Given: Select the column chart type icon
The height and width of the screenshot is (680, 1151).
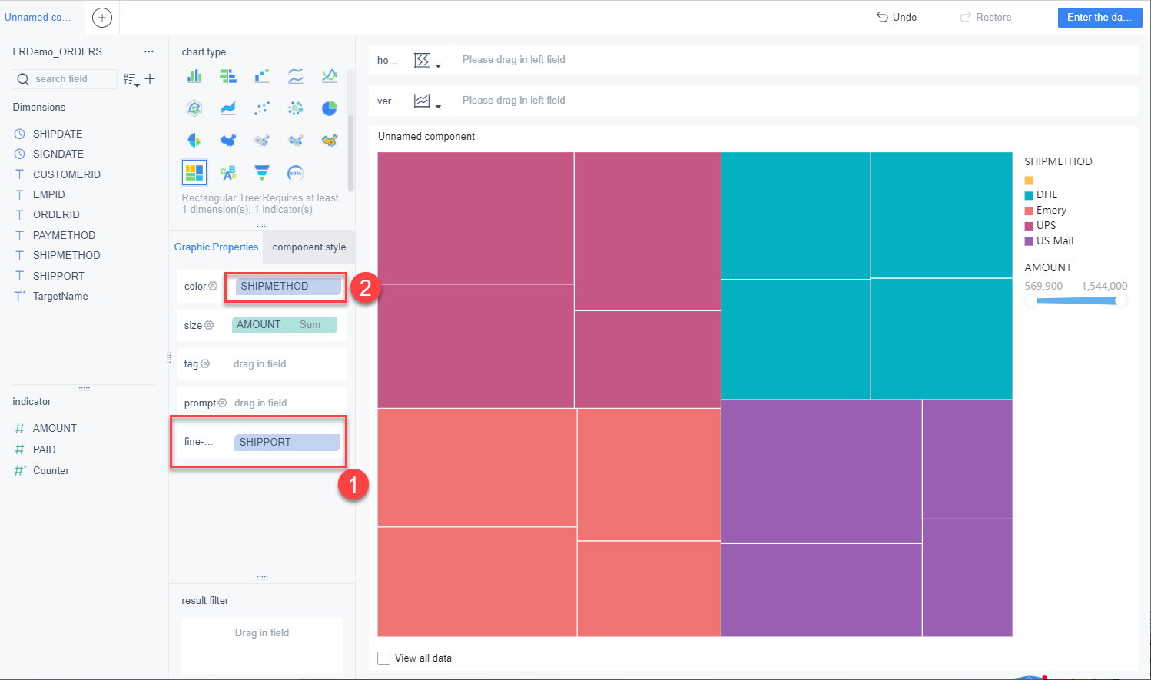Looking at the screenshot, I should 194,75.
